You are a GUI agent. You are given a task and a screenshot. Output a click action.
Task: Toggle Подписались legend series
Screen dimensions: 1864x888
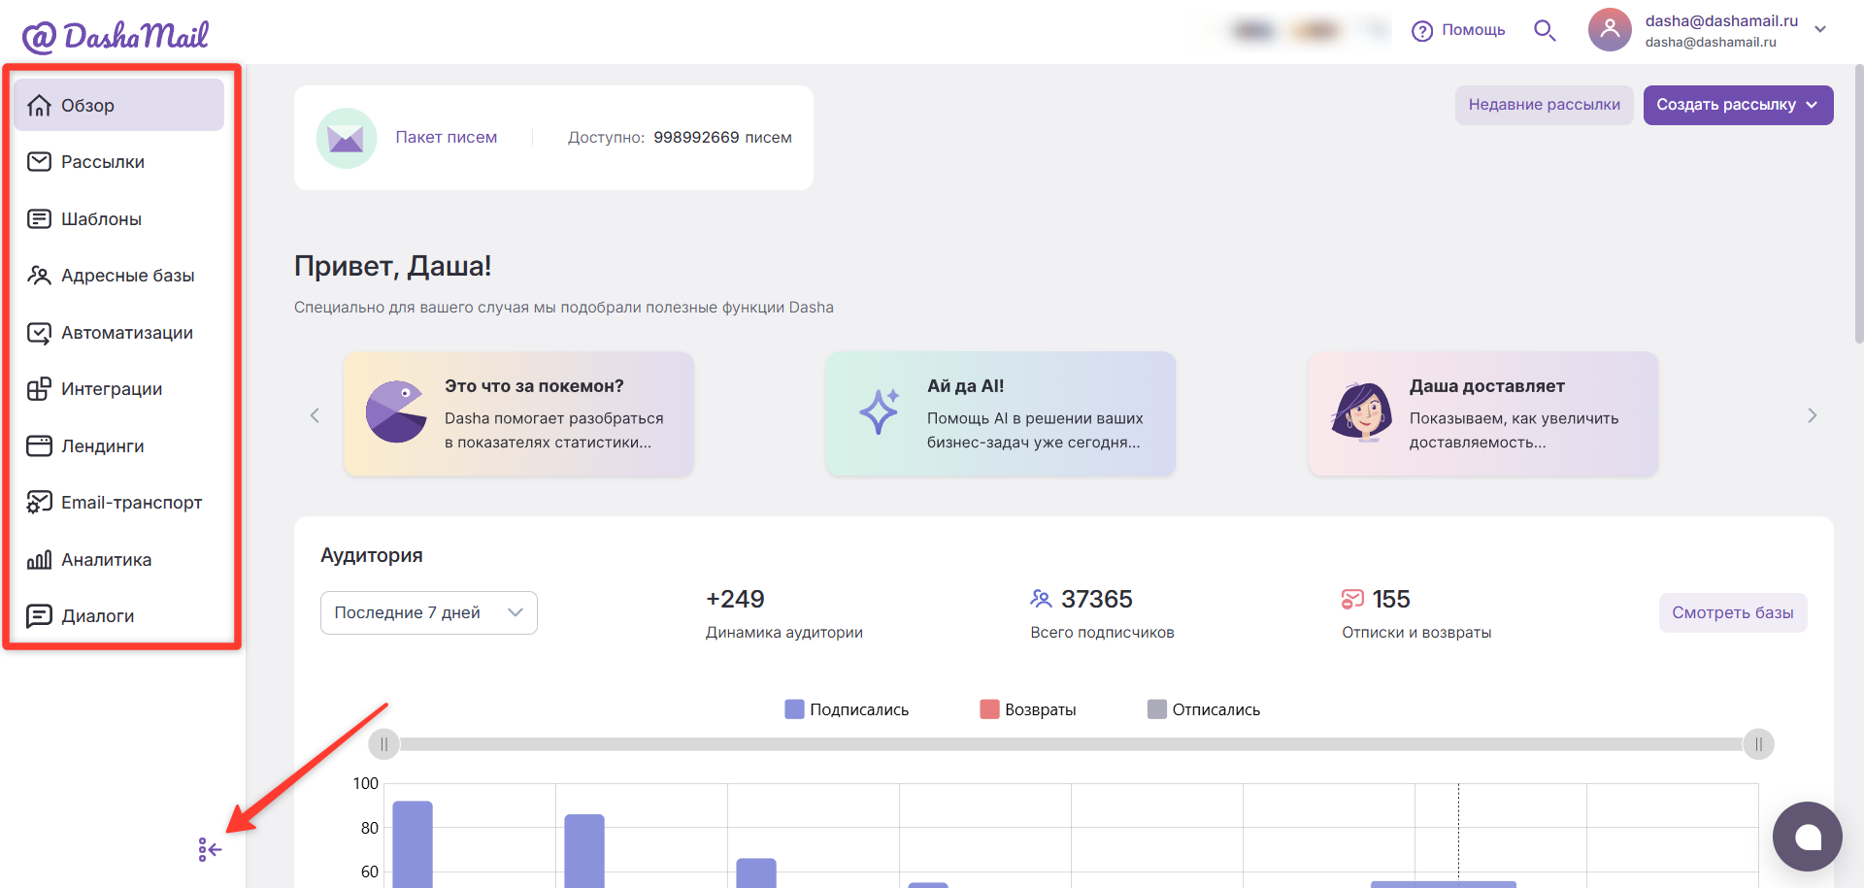coord(847,709)
